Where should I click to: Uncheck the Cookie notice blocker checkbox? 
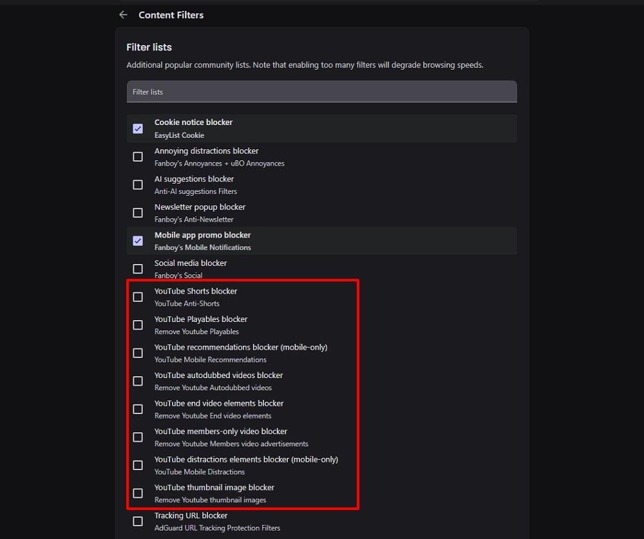tap(138, 128)
